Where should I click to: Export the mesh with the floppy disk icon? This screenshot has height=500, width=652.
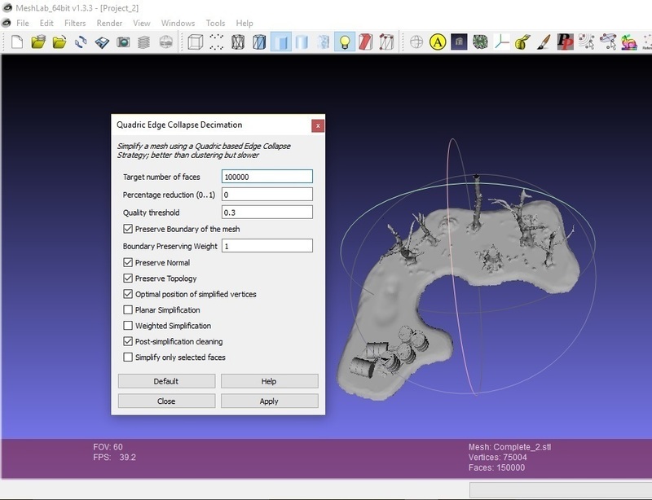[x=102, y=42]
